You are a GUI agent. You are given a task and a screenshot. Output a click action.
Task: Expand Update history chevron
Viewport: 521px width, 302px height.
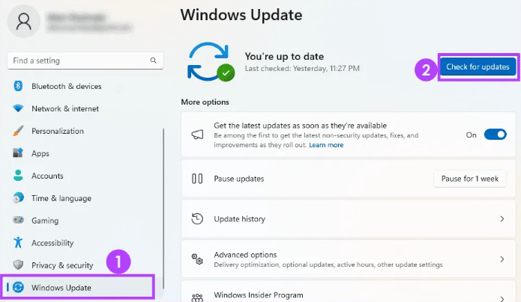(x=502, y=219)
